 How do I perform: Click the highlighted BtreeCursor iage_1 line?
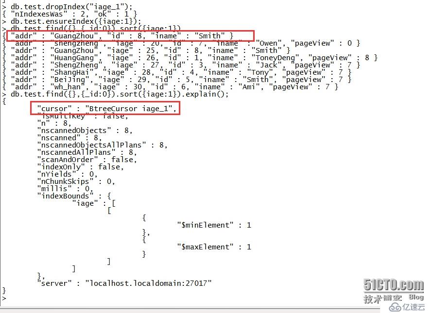click(105, 108)
